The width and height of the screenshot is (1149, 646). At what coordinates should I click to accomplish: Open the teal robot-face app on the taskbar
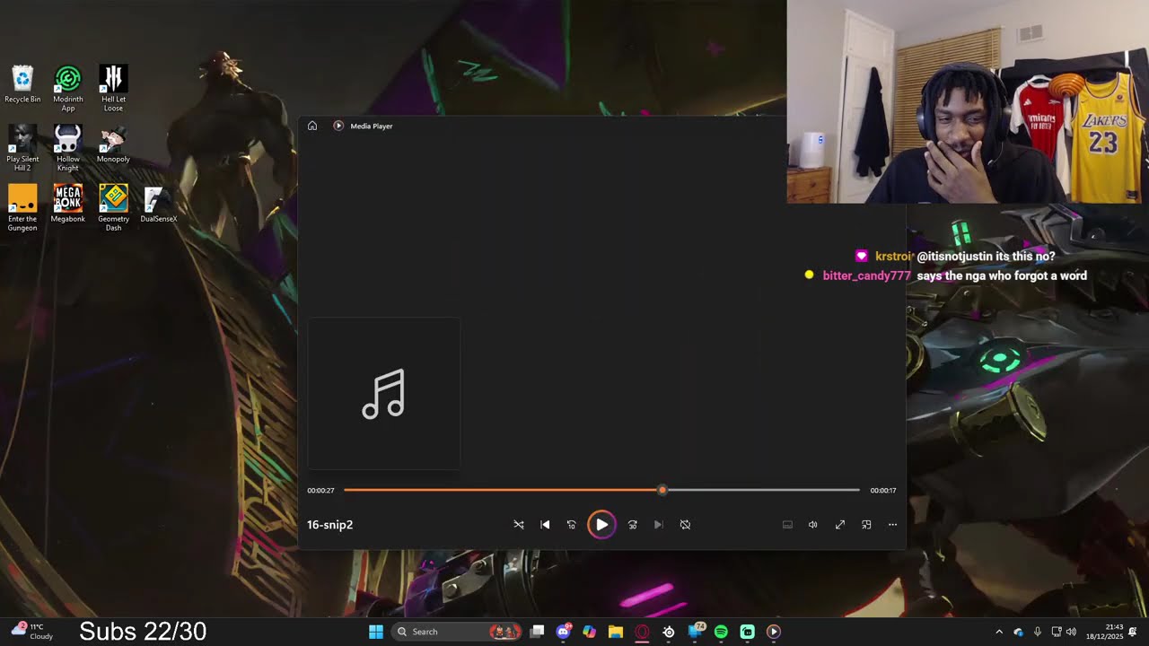pos(747,632)
